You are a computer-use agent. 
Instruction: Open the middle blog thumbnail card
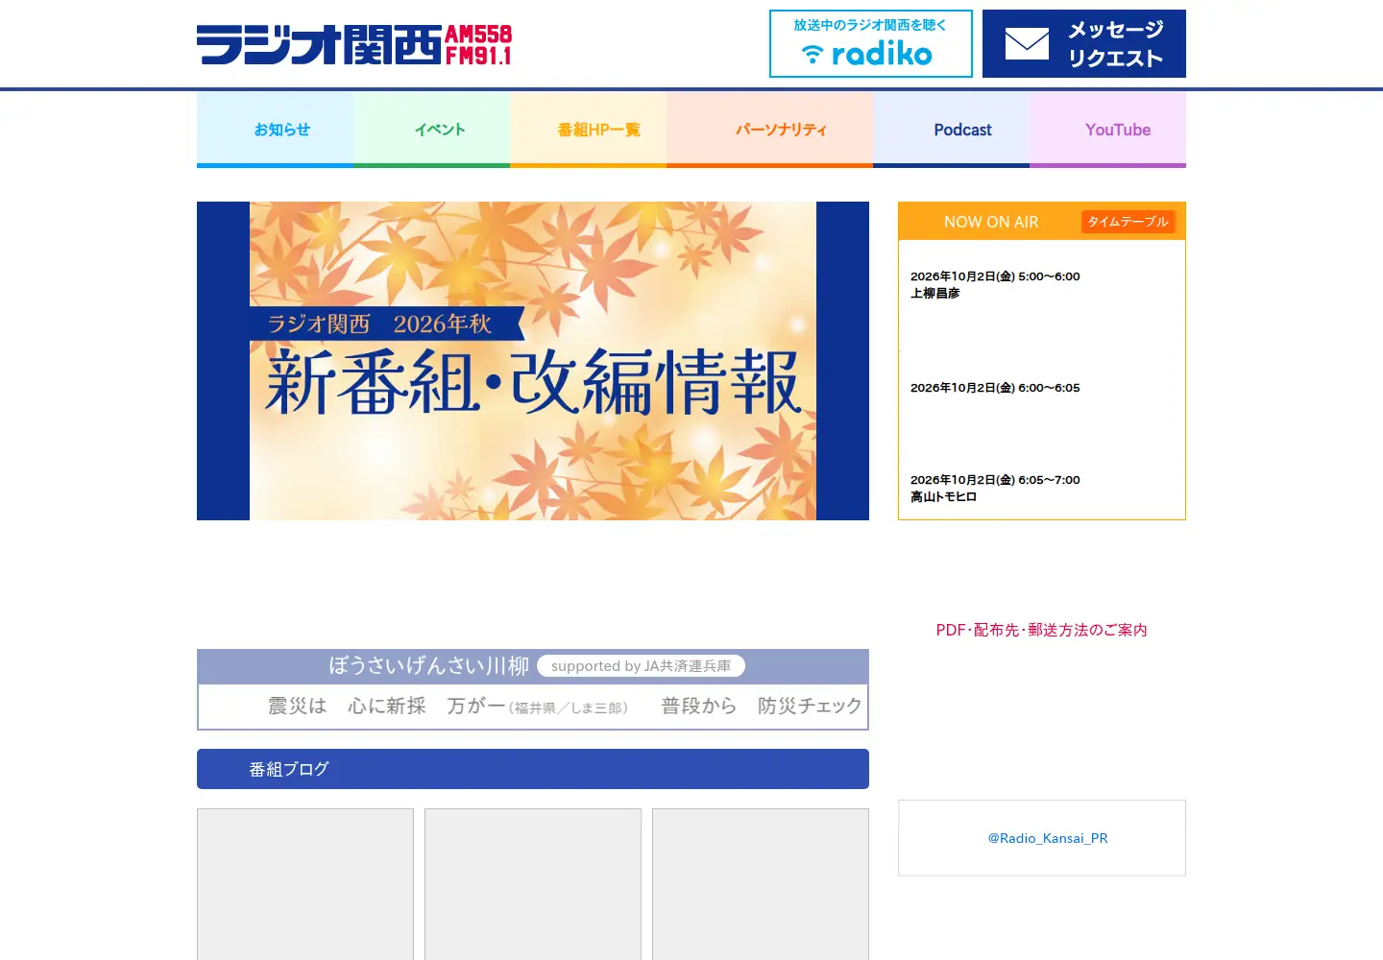(x=533, y=884)
